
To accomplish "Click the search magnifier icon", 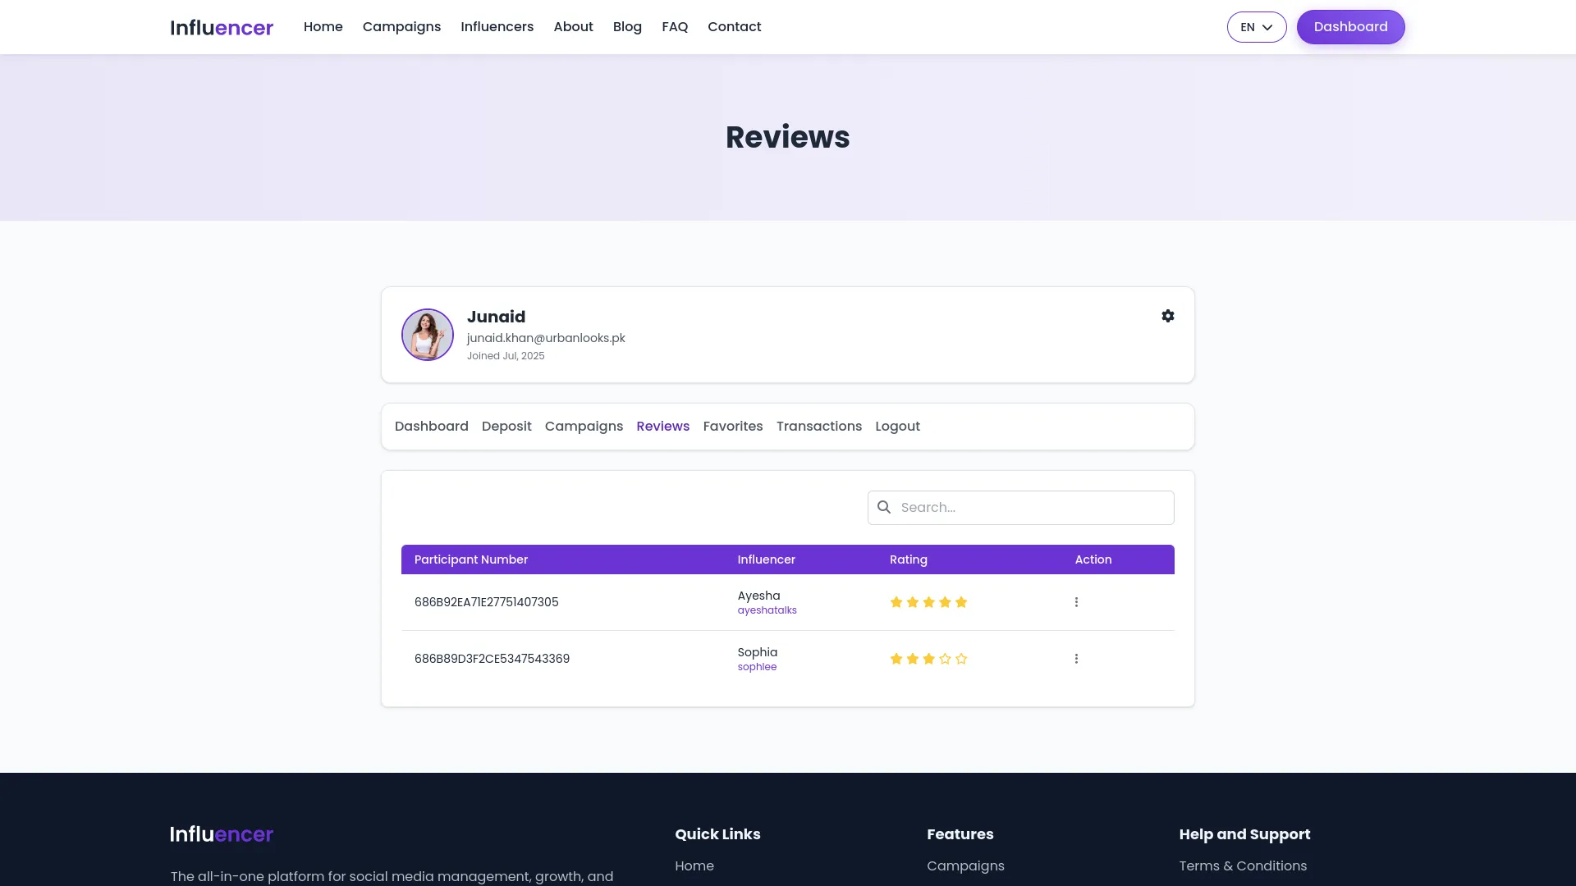I will pos(884,507).
